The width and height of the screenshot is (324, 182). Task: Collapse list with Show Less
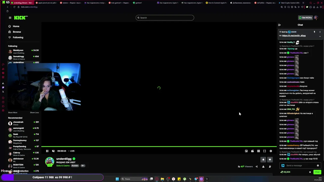[34, 112]
